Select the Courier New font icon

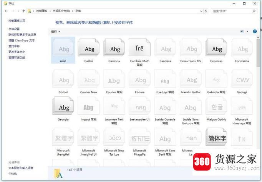click(89, 78)
